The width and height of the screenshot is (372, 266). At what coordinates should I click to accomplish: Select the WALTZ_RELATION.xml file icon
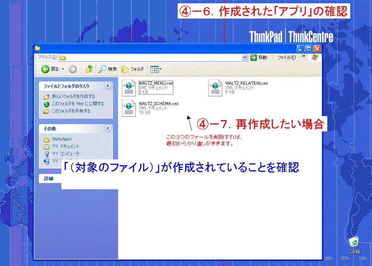pyautogui.click(x=215, y=88)
